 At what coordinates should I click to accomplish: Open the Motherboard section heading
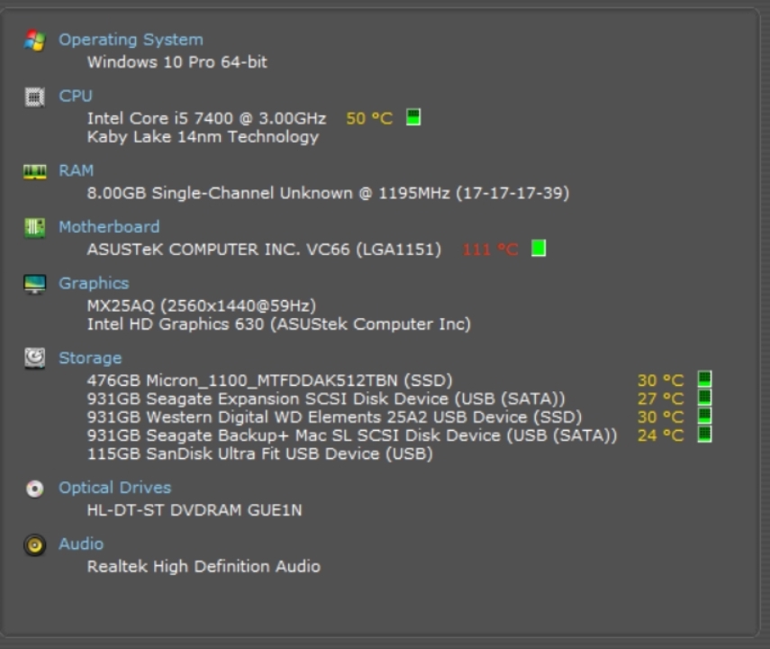pos(109,227)
